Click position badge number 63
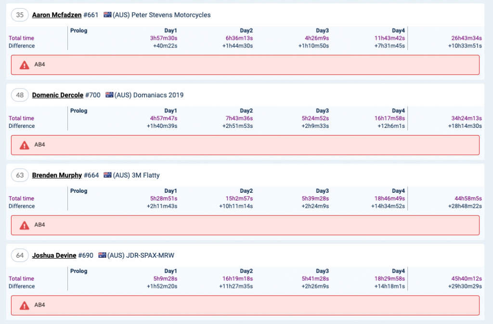This screenshot has width=493, height=324. click(20, 175)
